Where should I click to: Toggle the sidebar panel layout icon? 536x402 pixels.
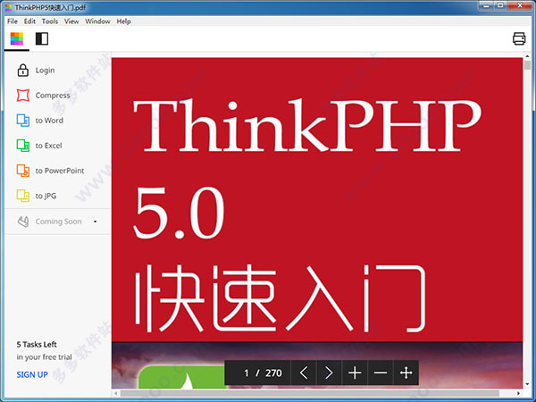(x=42, y=38)
